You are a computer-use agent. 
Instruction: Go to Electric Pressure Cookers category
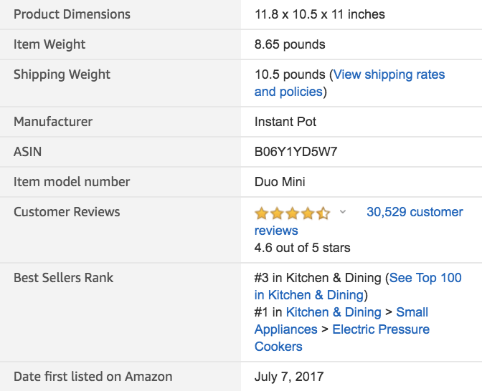[x=342, y=338]
